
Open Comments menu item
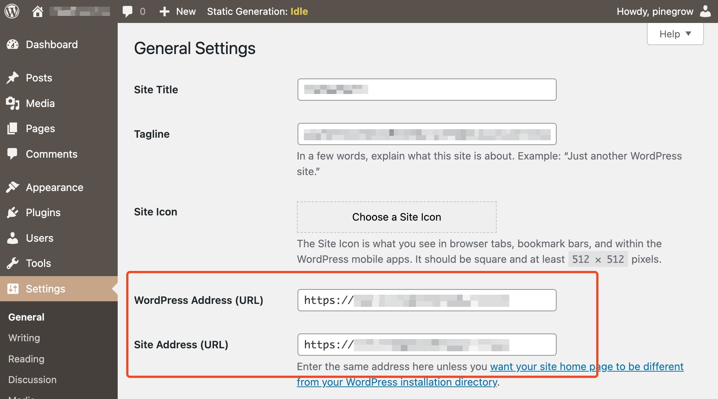point(59,154)
